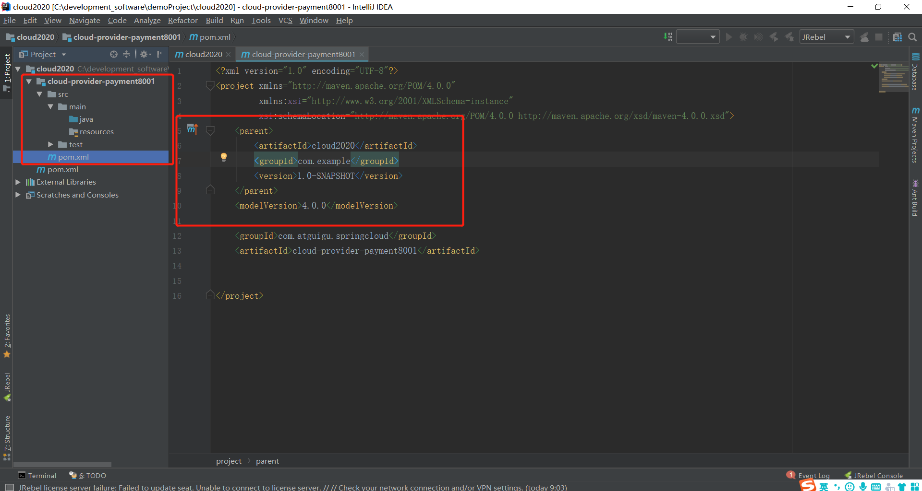Click the Collapse All icon in Project panel
Image resolution: width=922 pixels, height=491 pixels.
pos(126,54)
